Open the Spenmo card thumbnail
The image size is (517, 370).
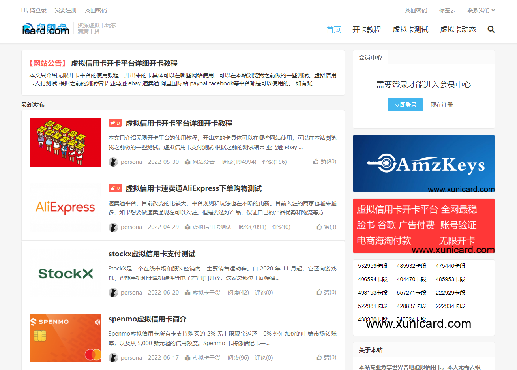[65, 338]
